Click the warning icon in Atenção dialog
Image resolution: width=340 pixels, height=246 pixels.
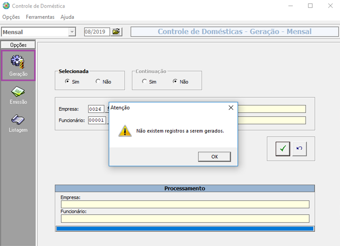125,131
